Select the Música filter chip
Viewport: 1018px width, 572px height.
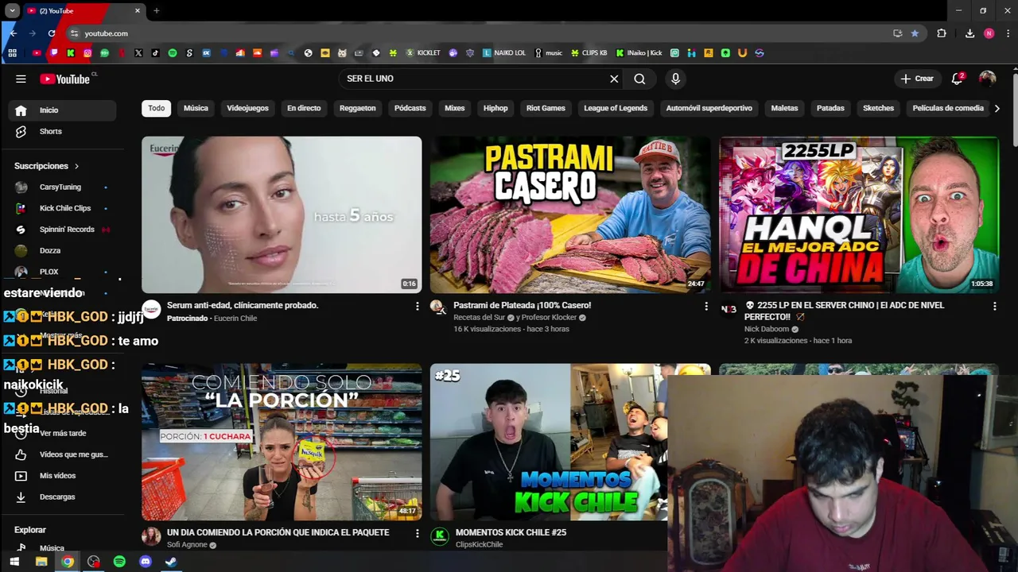pyautogui.click(x=196, y=108)
